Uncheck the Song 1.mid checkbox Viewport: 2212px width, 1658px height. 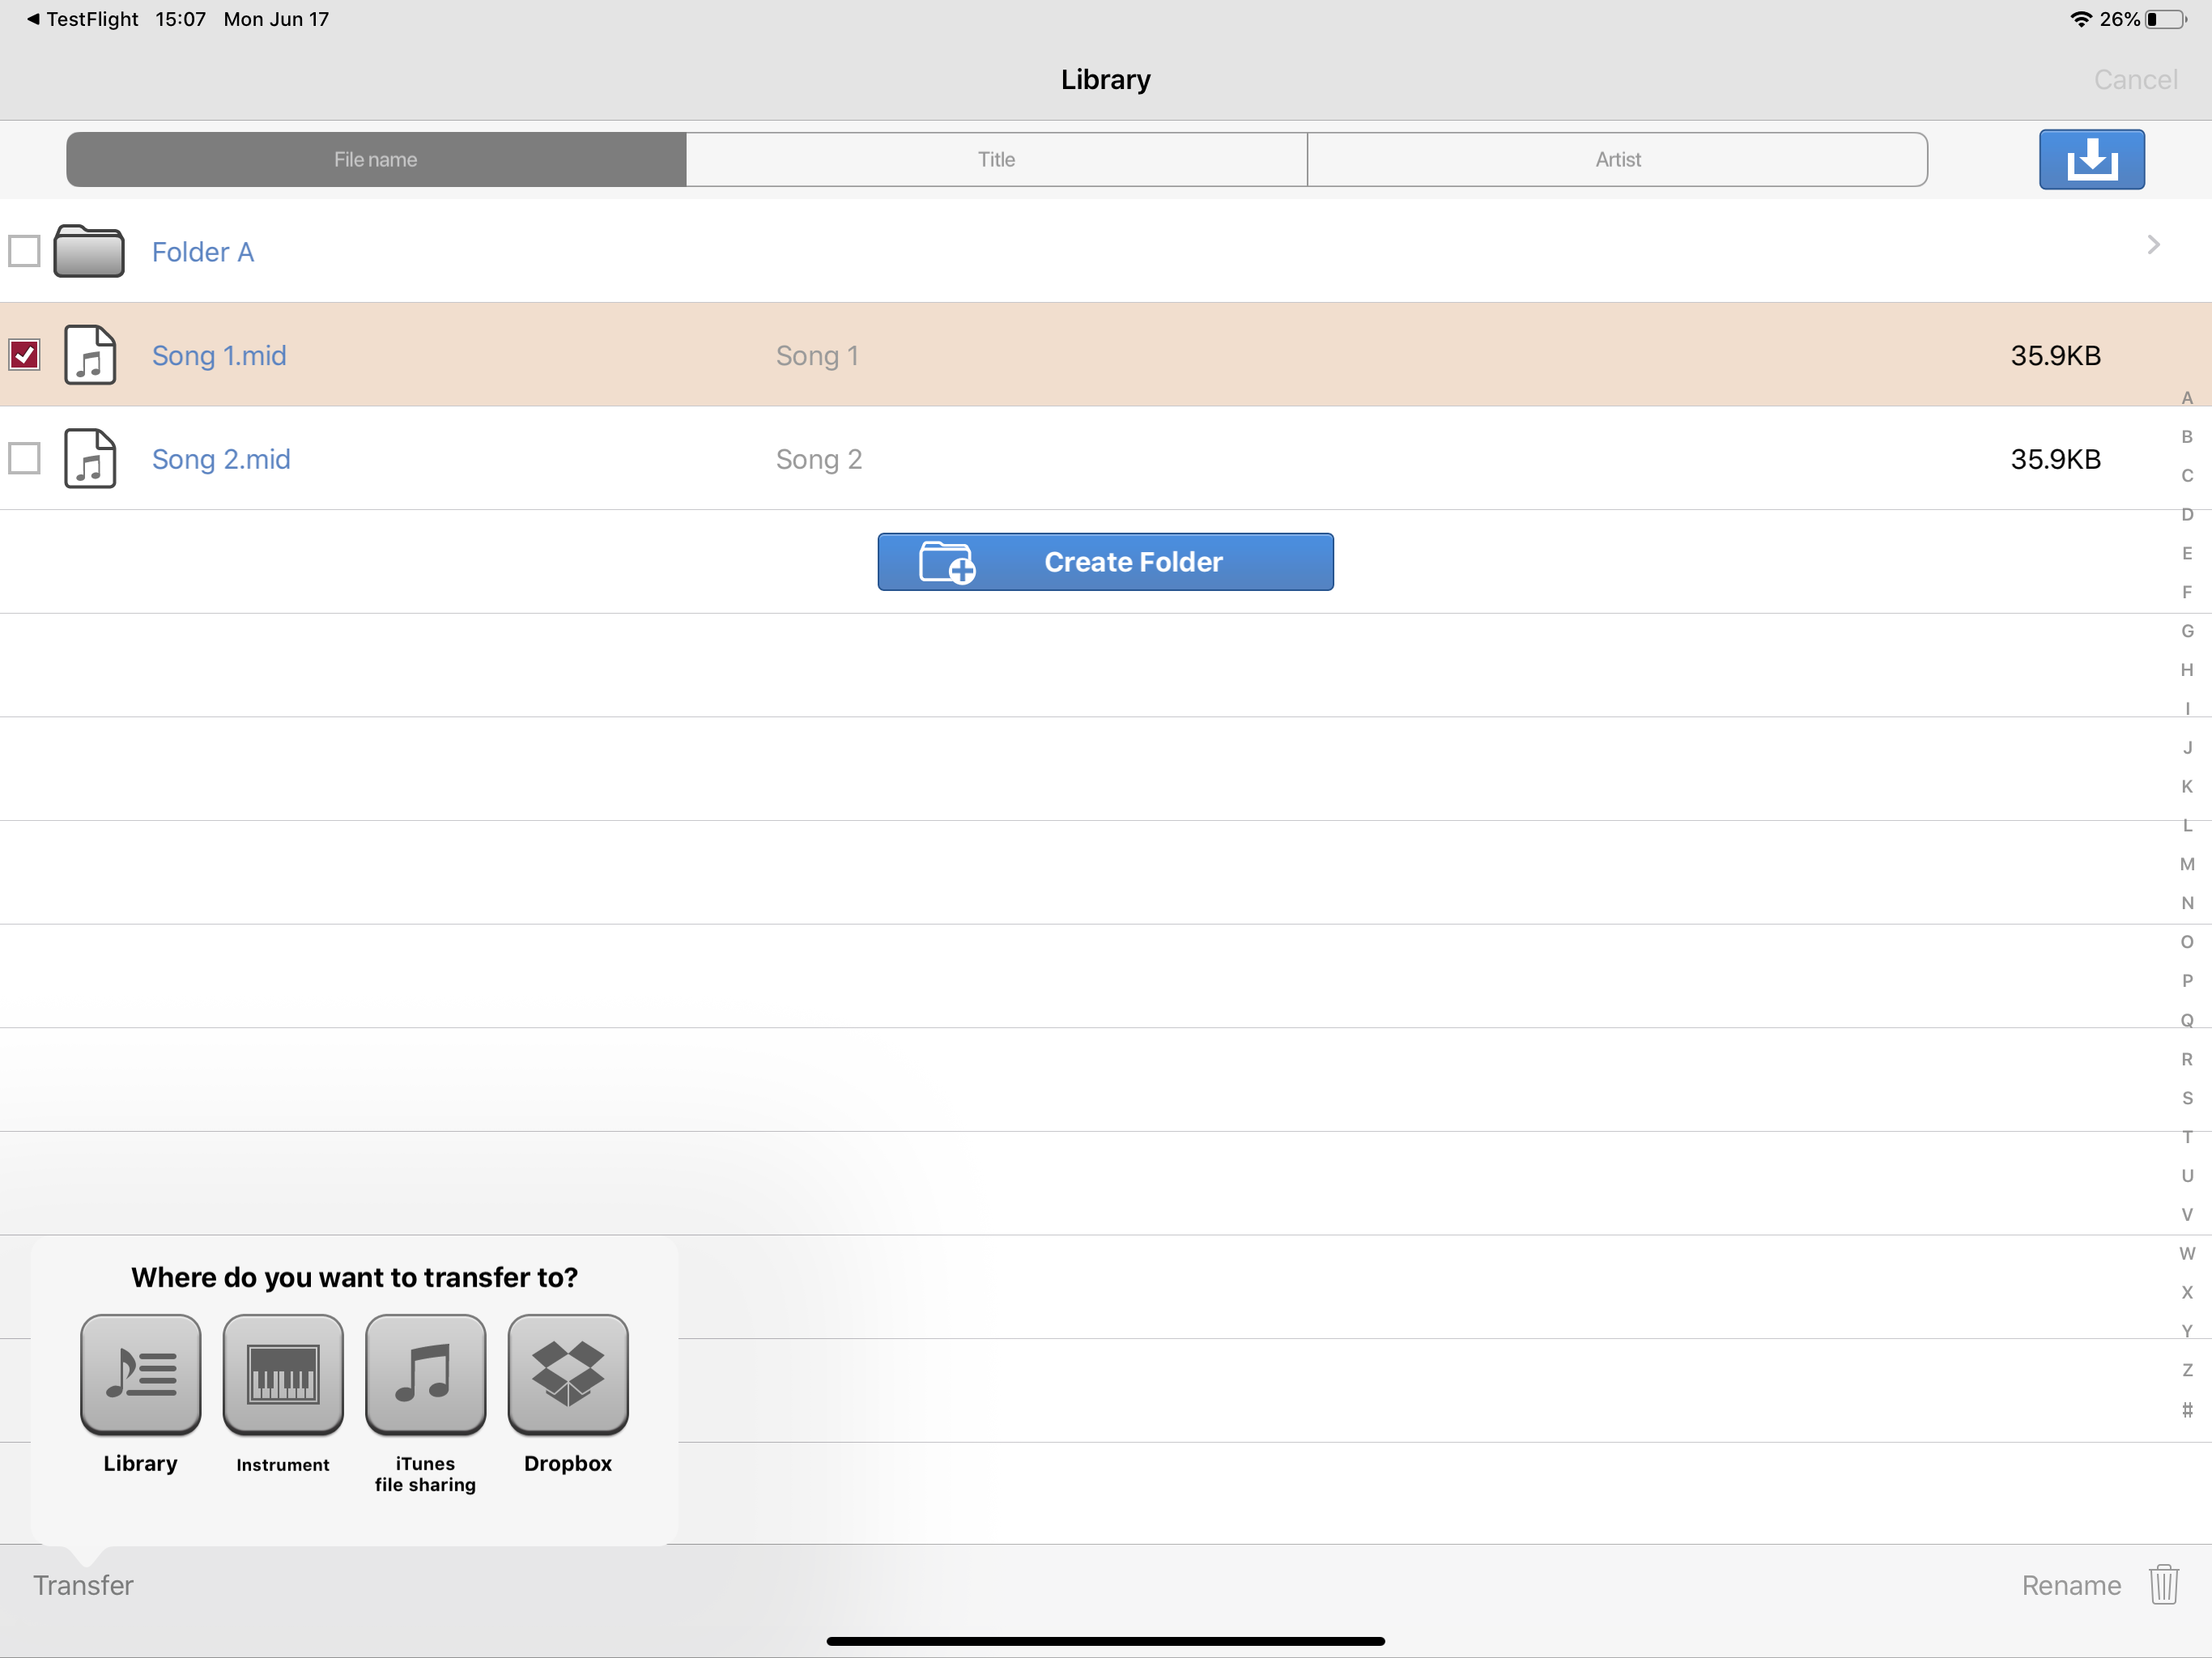[x=24, y=355]
